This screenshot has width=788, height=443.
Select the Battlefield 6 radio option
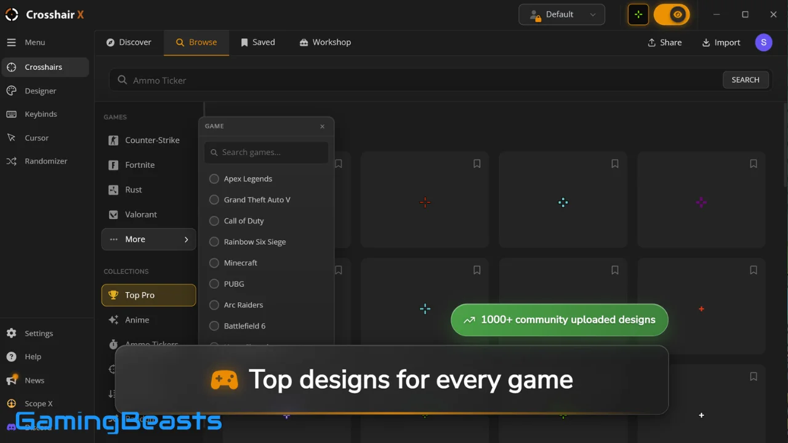point(214,325)
